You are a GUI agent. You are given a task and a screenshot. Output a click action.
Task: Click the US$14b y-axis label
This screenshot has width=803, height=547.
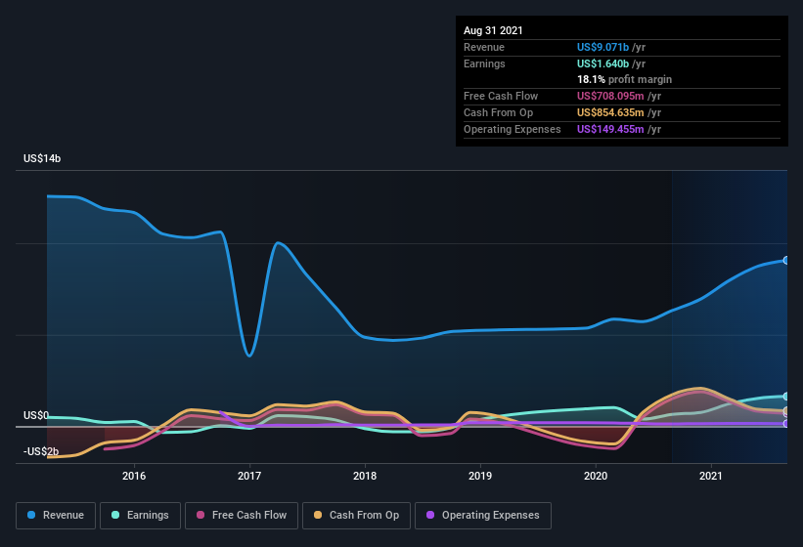(x=42, y=158)
